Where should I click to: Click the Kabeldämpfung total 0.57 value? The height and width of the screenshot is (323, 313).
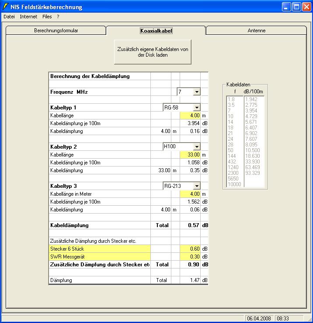click(x=190, y=225)
